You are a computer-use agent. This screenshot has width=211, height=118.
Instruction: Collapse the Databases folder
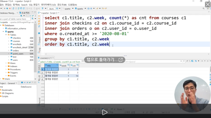pos(1,25)
